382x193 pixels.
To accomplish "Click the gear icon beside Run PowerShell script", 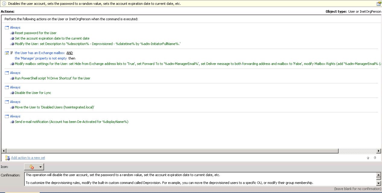I will point(12,79).
